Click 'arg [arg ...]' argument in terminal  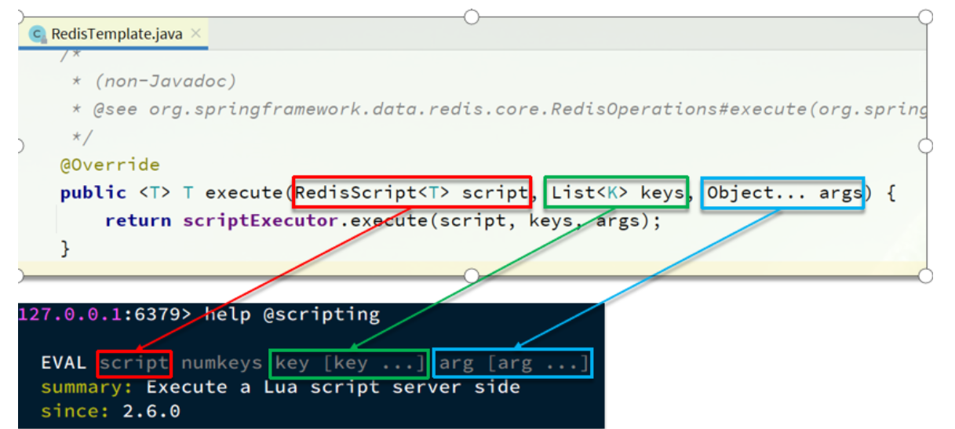[x=513, y=364]
